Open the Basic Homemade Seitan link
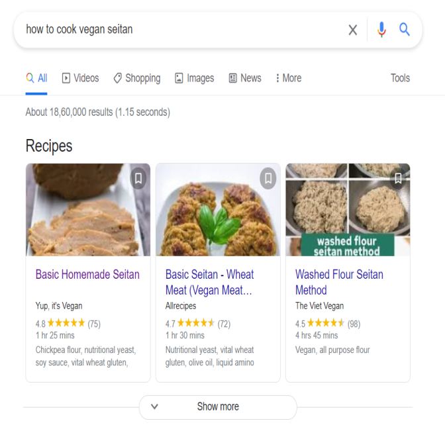Screen dimensions: 445x431 click(x=87, y=274)
